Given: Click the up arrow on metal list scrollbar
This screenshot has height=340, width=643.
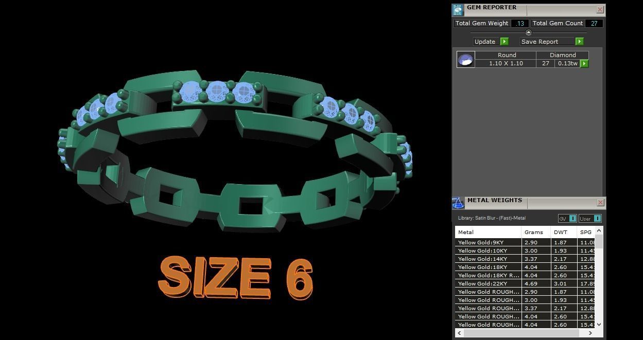Looking at the screenshot, I should coord(599,230).
